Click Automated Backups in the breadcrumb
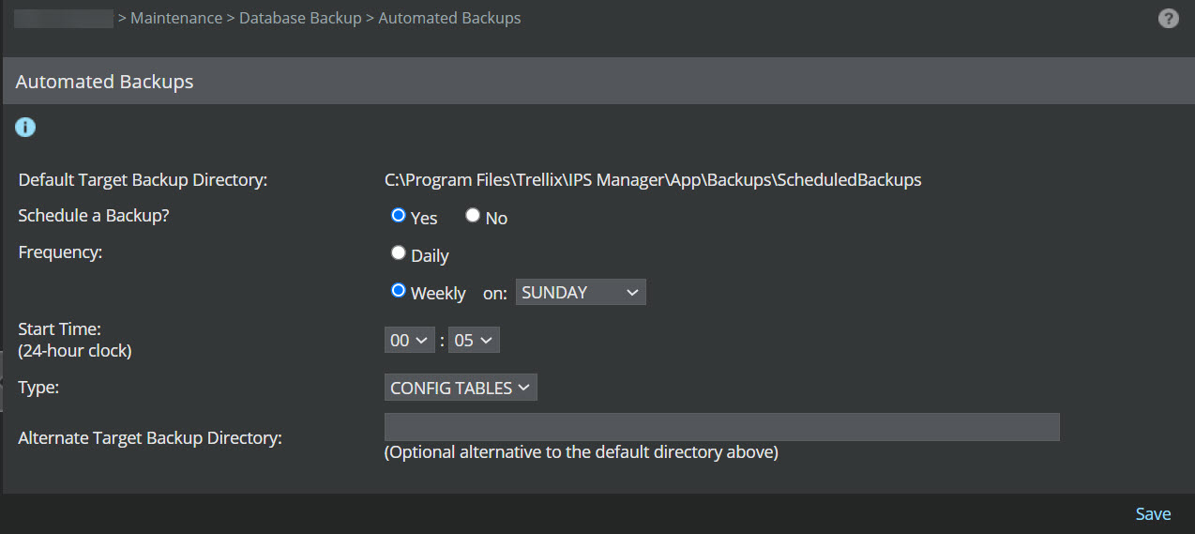The width and height of the screenshot is (1195, 534). coord(449,18)
